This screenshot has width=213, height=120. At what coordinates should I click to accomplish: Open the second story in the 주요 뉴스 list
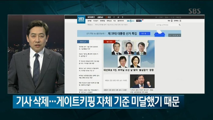point(89,55)
